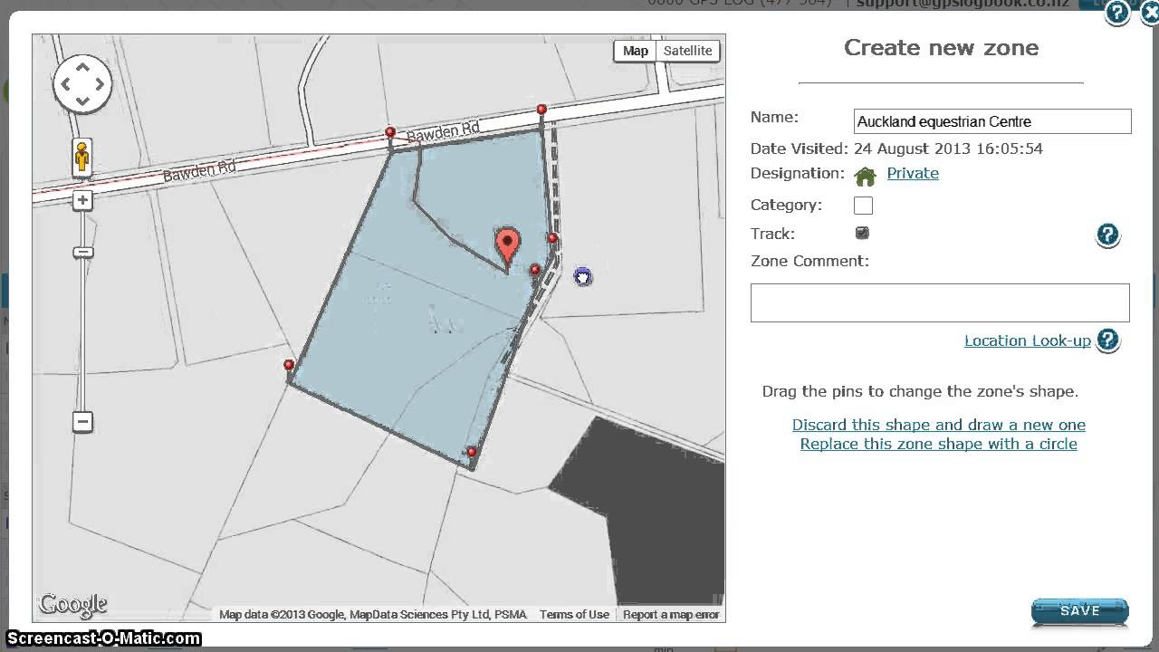Click the Name input field
The width and height of the screenshot is (1159, 652).
point(992,121)
